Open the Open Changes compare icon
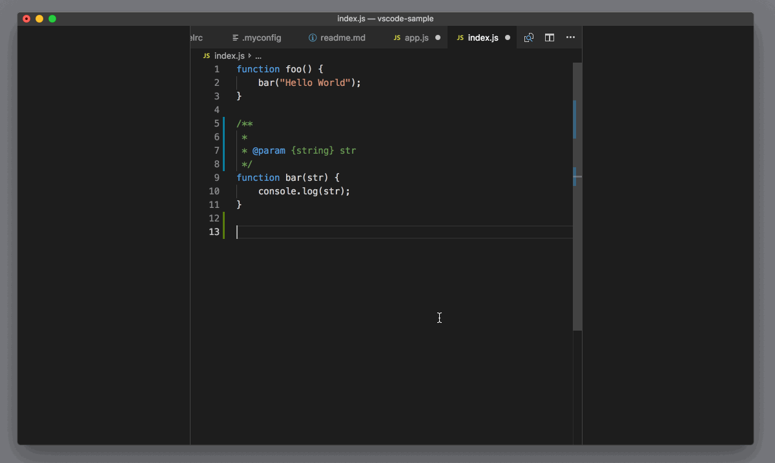The width and height of the screenshot is (775, 463). click(529, 37)
